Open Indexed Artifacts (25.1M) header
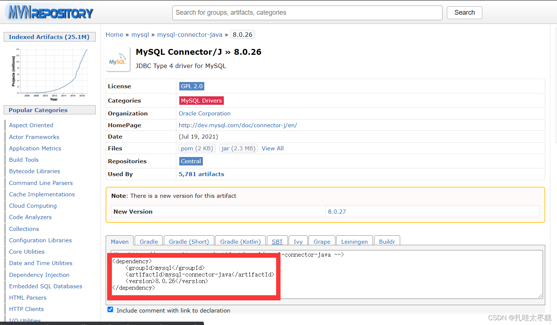The height and width of the screenshot is (325, 557). coord(49,37)
